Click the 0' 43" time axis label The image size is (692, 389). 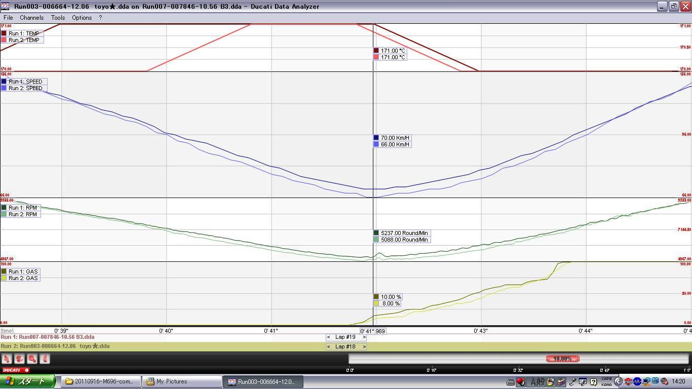(x=481, y=331)
